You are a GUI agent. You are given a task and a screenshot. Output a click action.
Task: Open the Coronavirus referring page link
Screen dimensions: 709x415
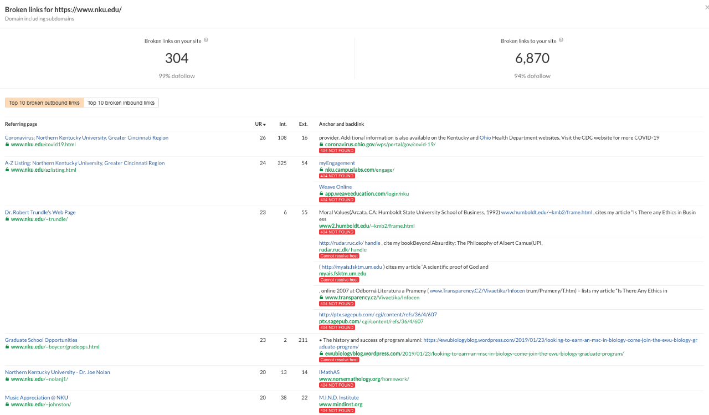point(86,137)
